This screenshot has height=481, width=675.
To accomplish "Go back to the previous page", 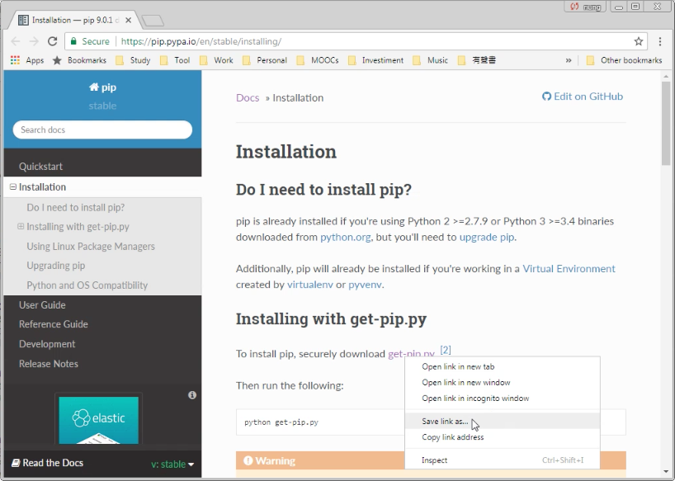I will click(x=16, y=41).
